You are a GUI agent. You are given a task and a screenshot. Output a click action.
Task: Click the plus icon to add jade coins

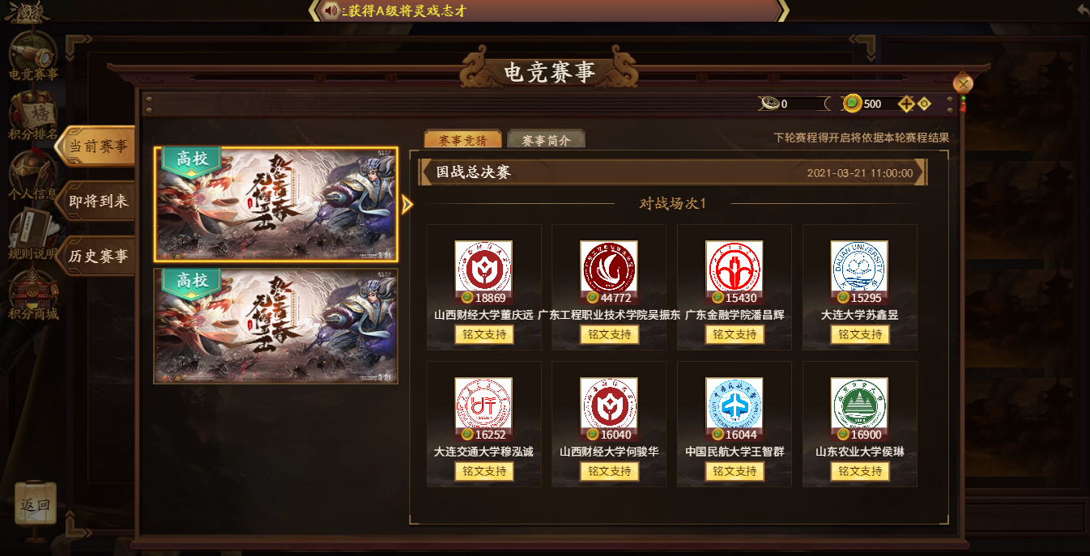coord(906,104)
